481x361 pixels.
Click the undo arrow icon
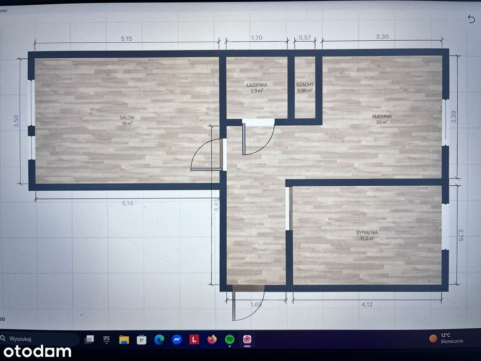click(x=471, y=19)
